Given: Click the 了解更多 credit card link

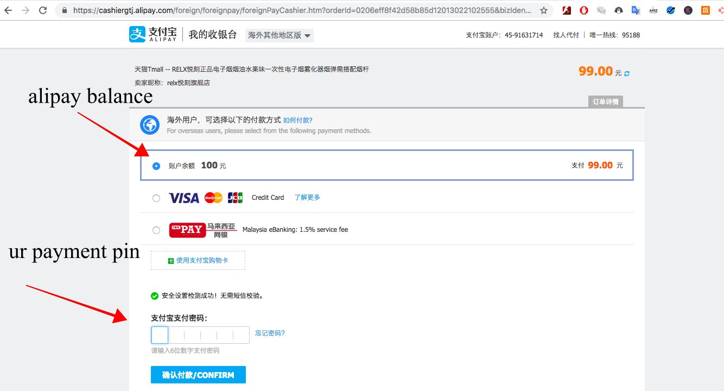Looking at the screenshot, I should tap(307, 198).
